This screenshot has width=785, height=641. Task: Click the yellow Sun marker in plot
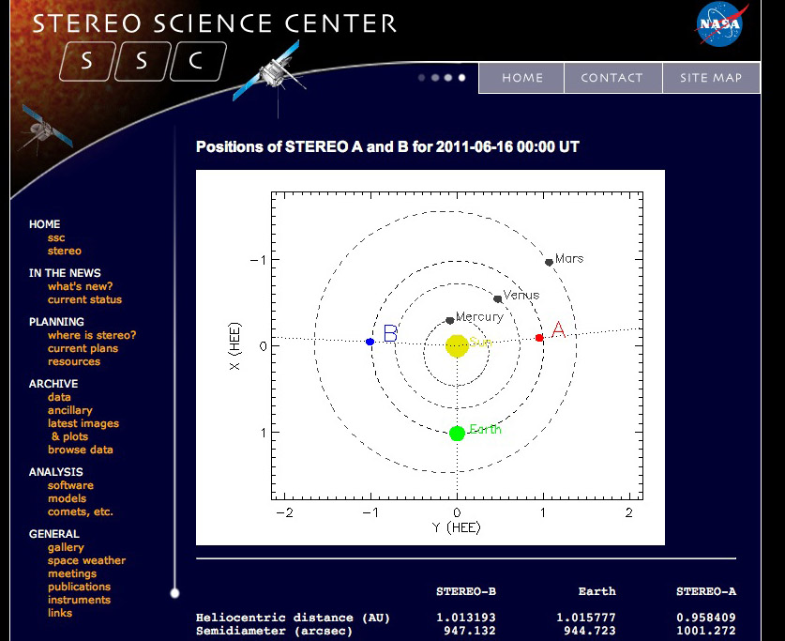click(457, 346)
